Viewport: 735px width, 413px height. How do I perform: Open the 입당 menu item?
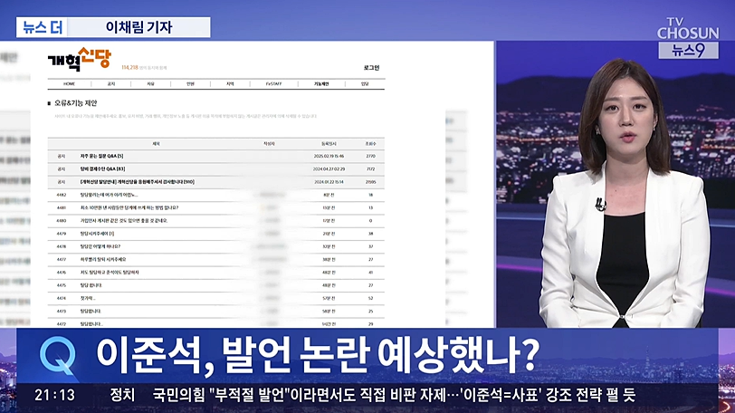(x=365, y=84)
